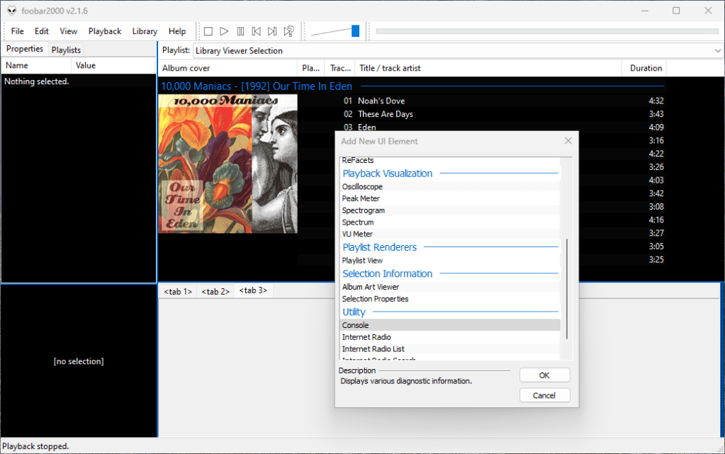Skip to Next track icon
This screenshot has width=725, height=454.
[272, 31]
